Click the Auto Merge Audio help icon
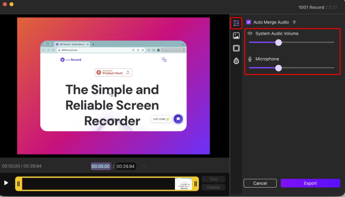Screen dimensions: 345x197 pos(294,22)
